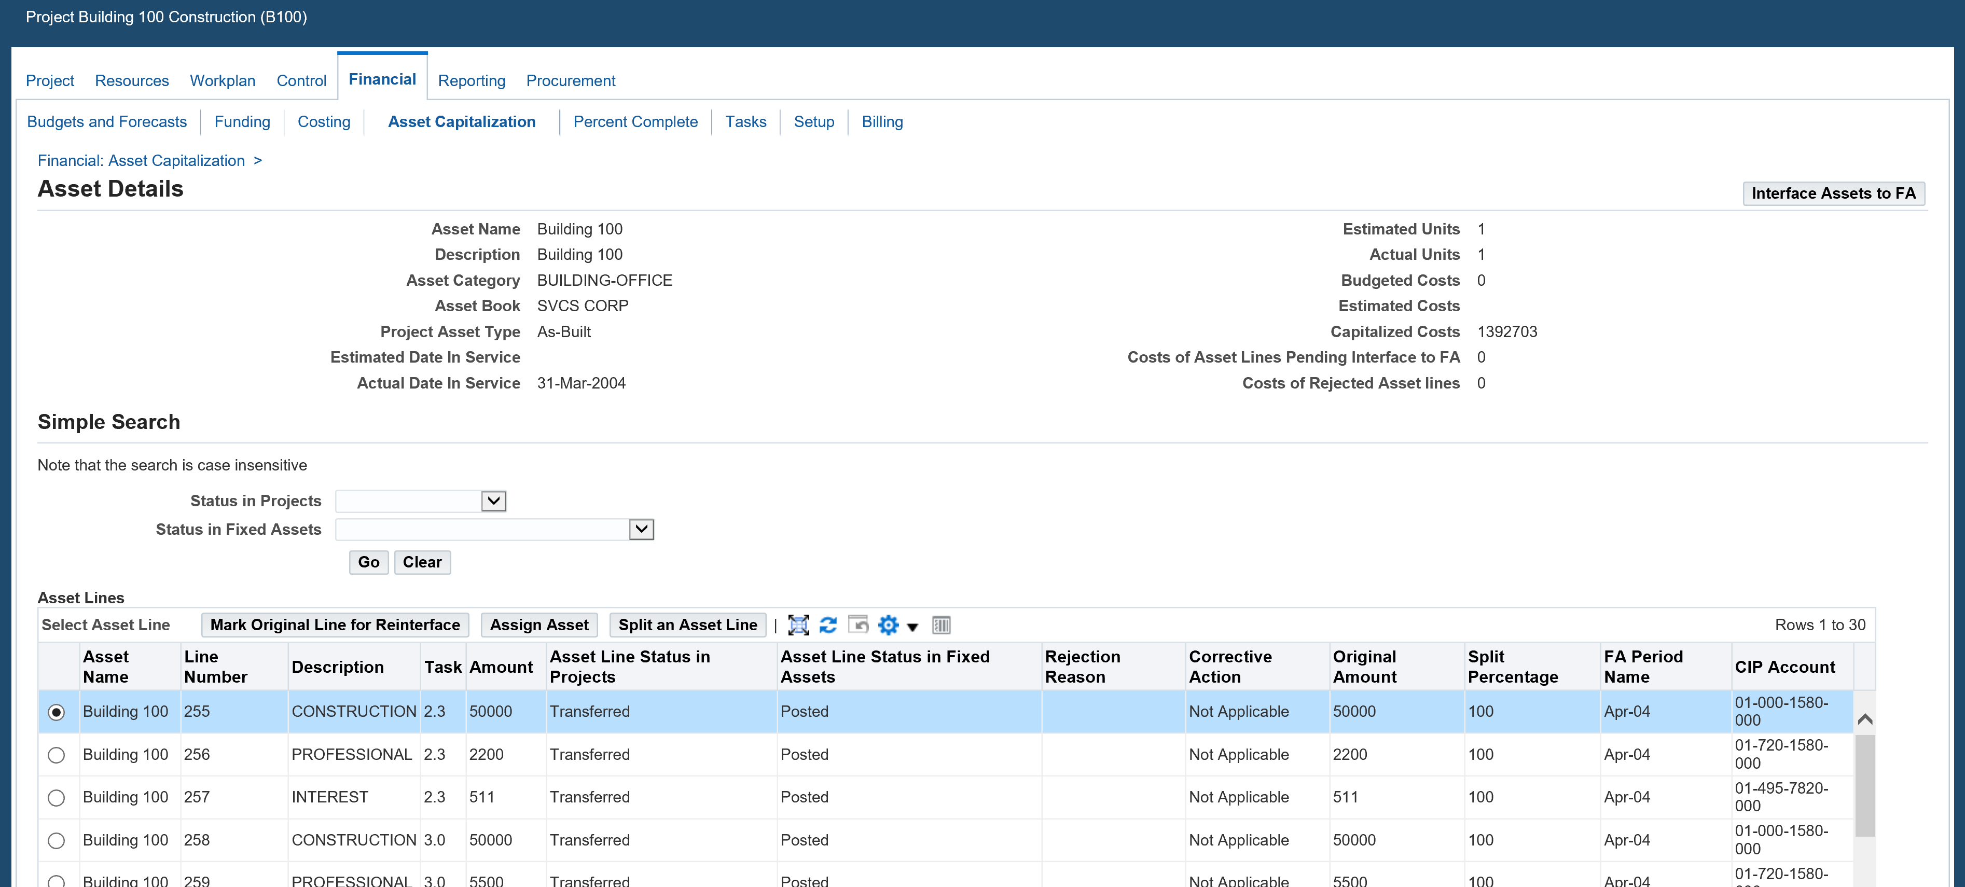The width and height of the screenshot is (1965, 887).
Task: Open the Tasks subtab
Action: [746, 122]
